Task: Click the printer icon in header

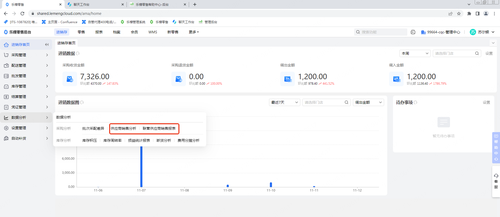Action: 413,32
